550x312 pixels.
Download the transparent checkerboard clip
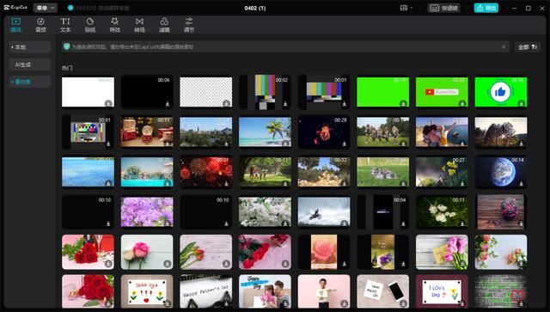click(x=226, y=103)
